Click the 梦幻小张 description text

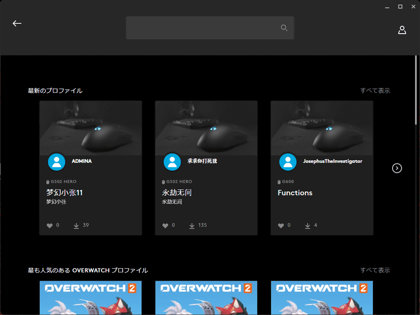click(56, 202)
